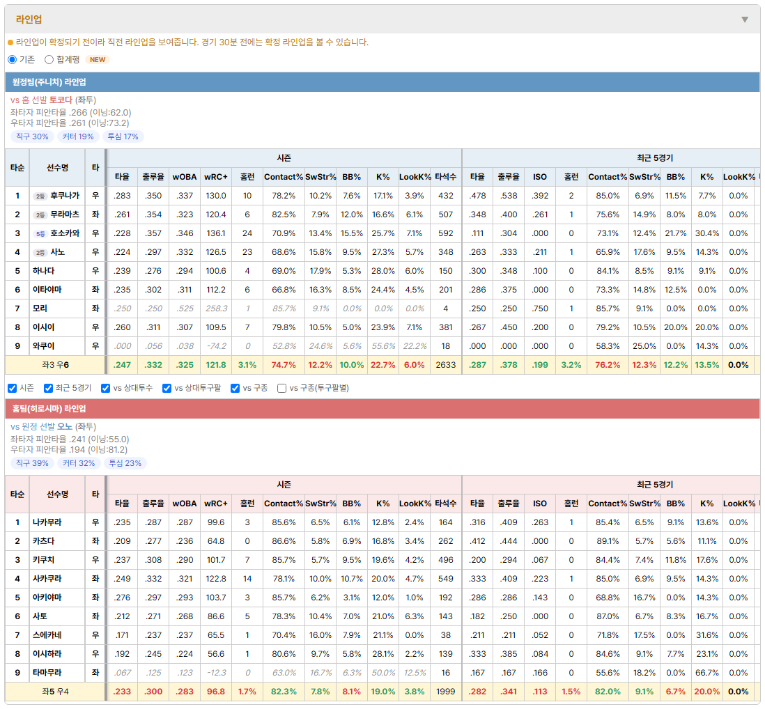Select player name 키쿠치
Viewport: 765px width, 709px height.
pyautogui.click(x=43, y=560)
